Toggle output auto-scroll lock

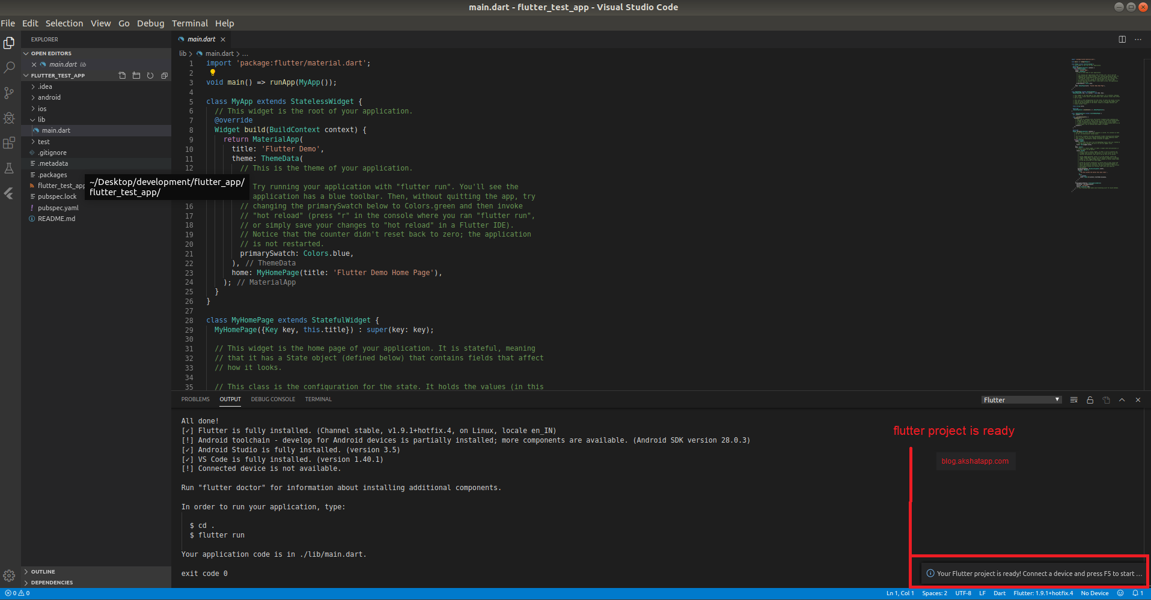[x=1090, y=399]
